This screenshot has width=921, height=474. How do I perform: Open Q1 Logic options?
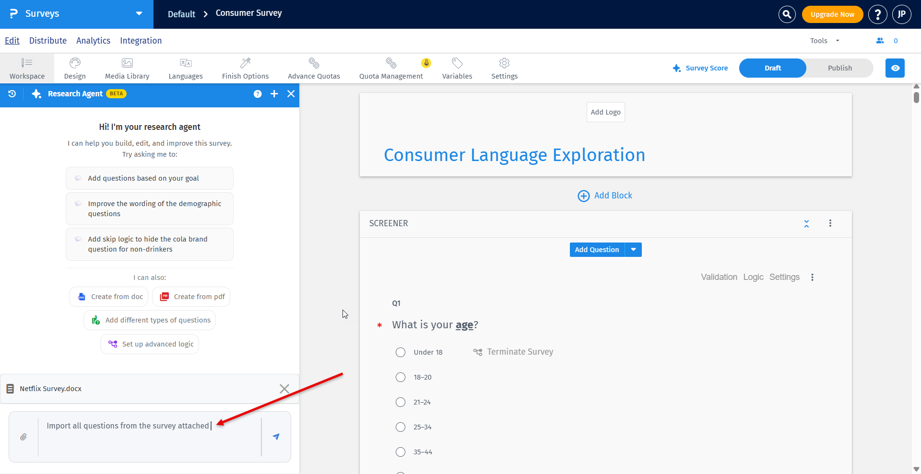click(x=753, y=277)
